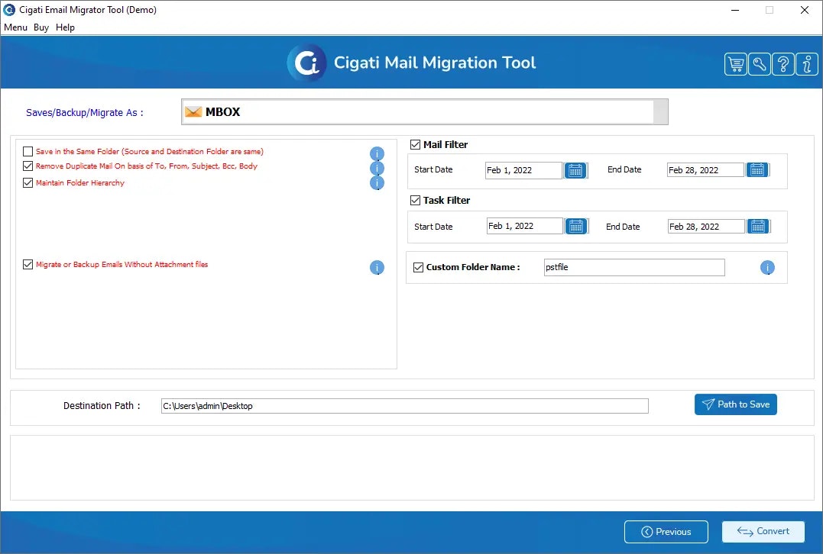Click info icon for Migrate Without Attachment files
823x554 pixels.
point(377,268)
